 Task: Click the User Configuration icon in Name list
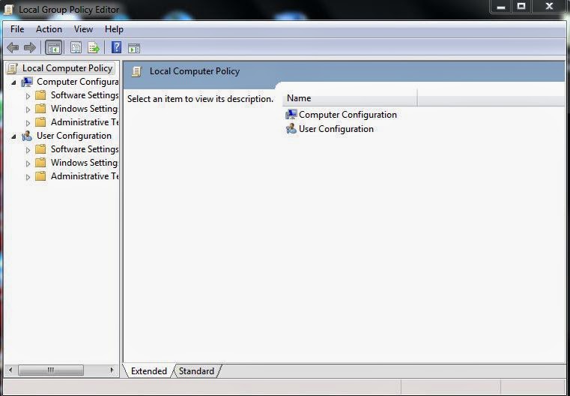pyautogui.click(x=291, y=129)
